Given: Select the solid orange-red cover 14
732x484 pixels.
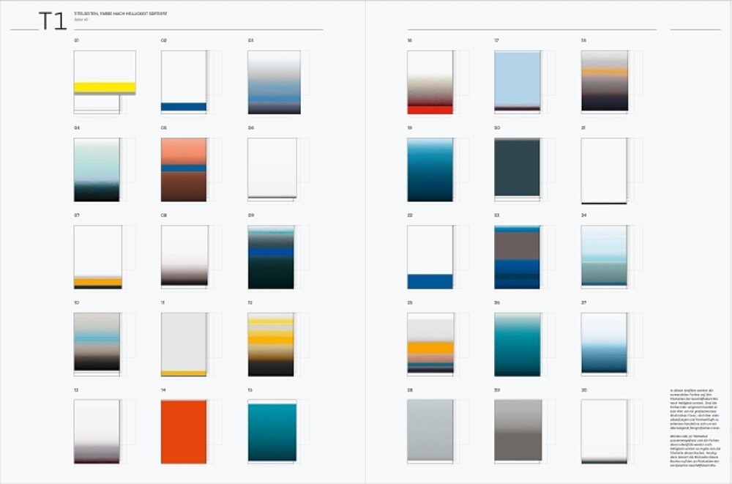Looking at the screenshot, I should tap(184, 431).
